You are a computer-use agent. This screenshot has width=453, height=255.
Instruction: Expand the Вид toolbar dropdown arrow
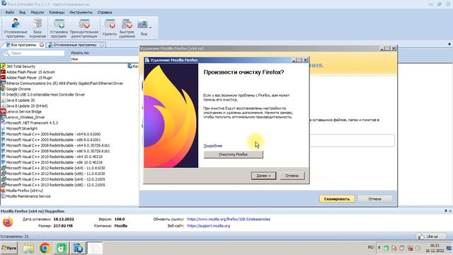(151, 28)
